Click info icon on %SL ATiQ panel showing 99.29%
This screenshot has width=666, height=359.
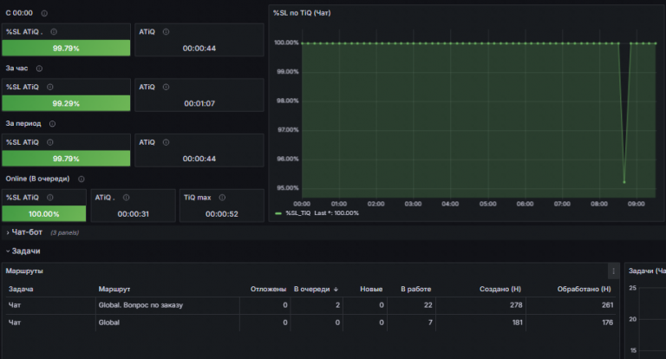click(x=50, y=87)
